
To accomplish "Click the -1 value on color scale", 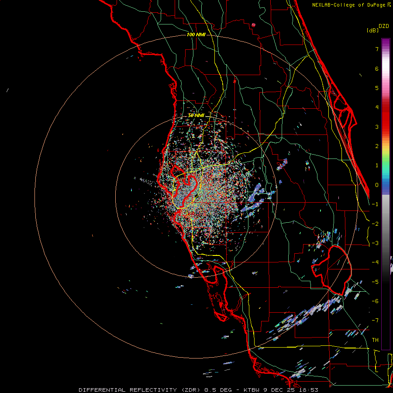I will [375, 204].
